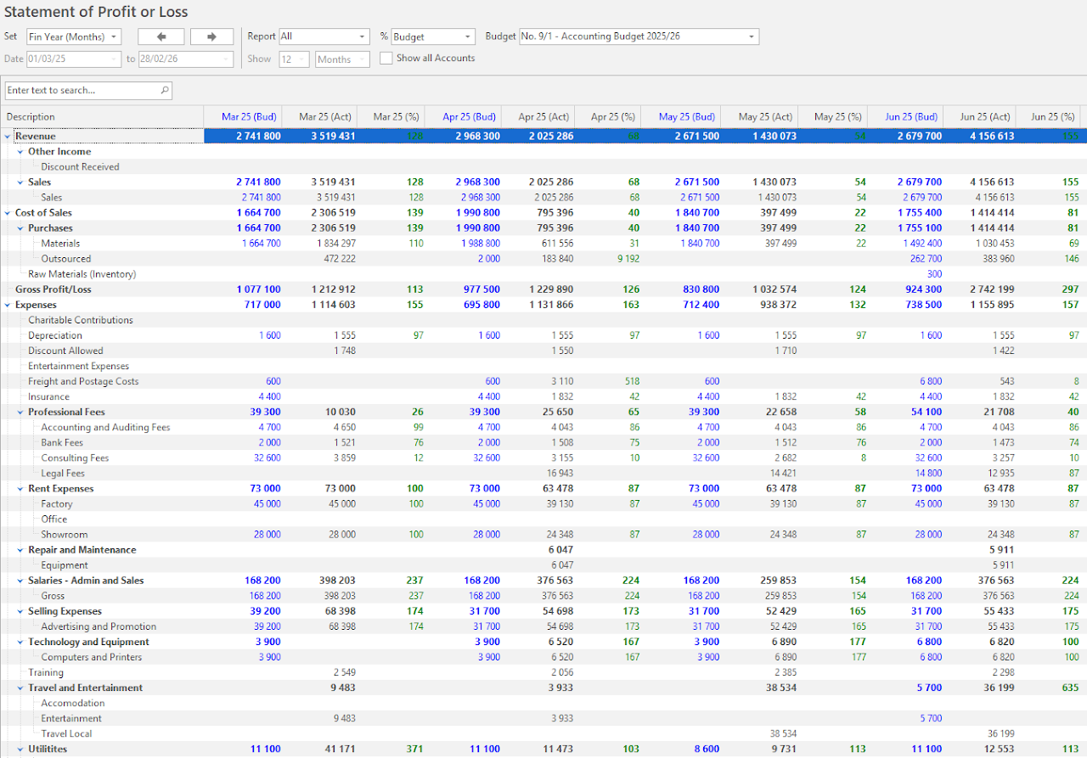Collapse the Other Income group
This screenshot has width=1087, height=758.
[x=20, y=152]
